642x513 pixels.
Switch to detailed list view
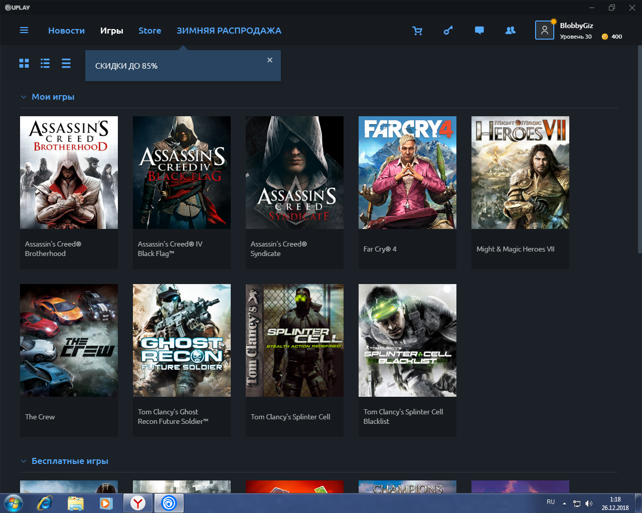pyautogui.click(x=45, y=63)
